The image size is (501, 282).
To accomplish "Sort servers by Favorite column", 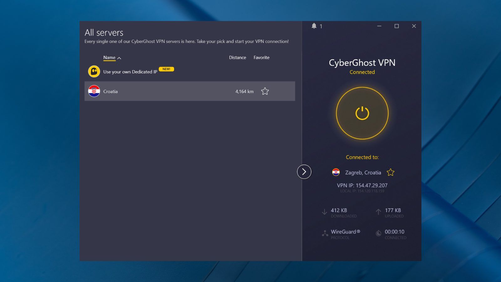I will coord(261,58).
